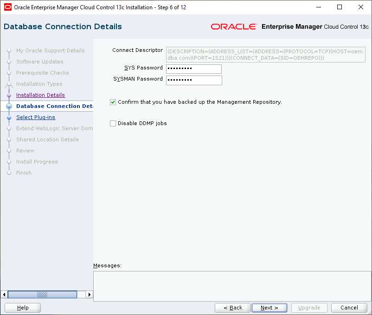Click the sidebar scroll left arrow
Viewport: 372px width, 315px height.
click(x=4, y=294)
